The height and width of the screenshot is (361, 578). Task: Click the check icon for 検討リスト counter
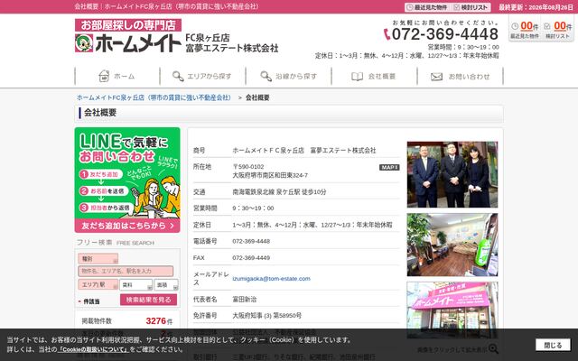547,26
